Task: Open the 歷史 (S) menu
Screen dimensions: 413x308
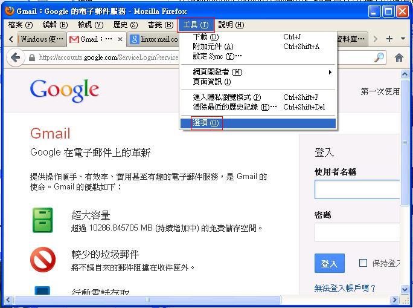Action: (126, 25)
